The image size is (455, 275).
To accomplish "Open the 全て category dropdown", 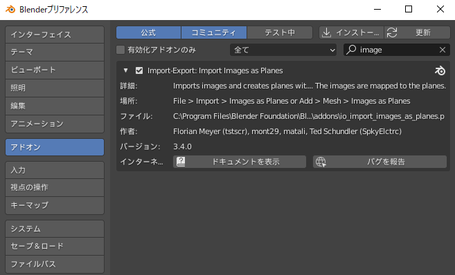I will click(x=283, y=50).
